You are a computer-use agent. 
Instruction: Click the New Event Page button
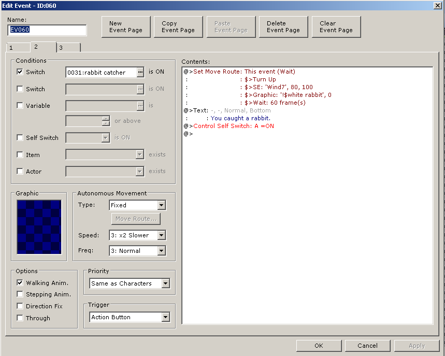point(126,27)
